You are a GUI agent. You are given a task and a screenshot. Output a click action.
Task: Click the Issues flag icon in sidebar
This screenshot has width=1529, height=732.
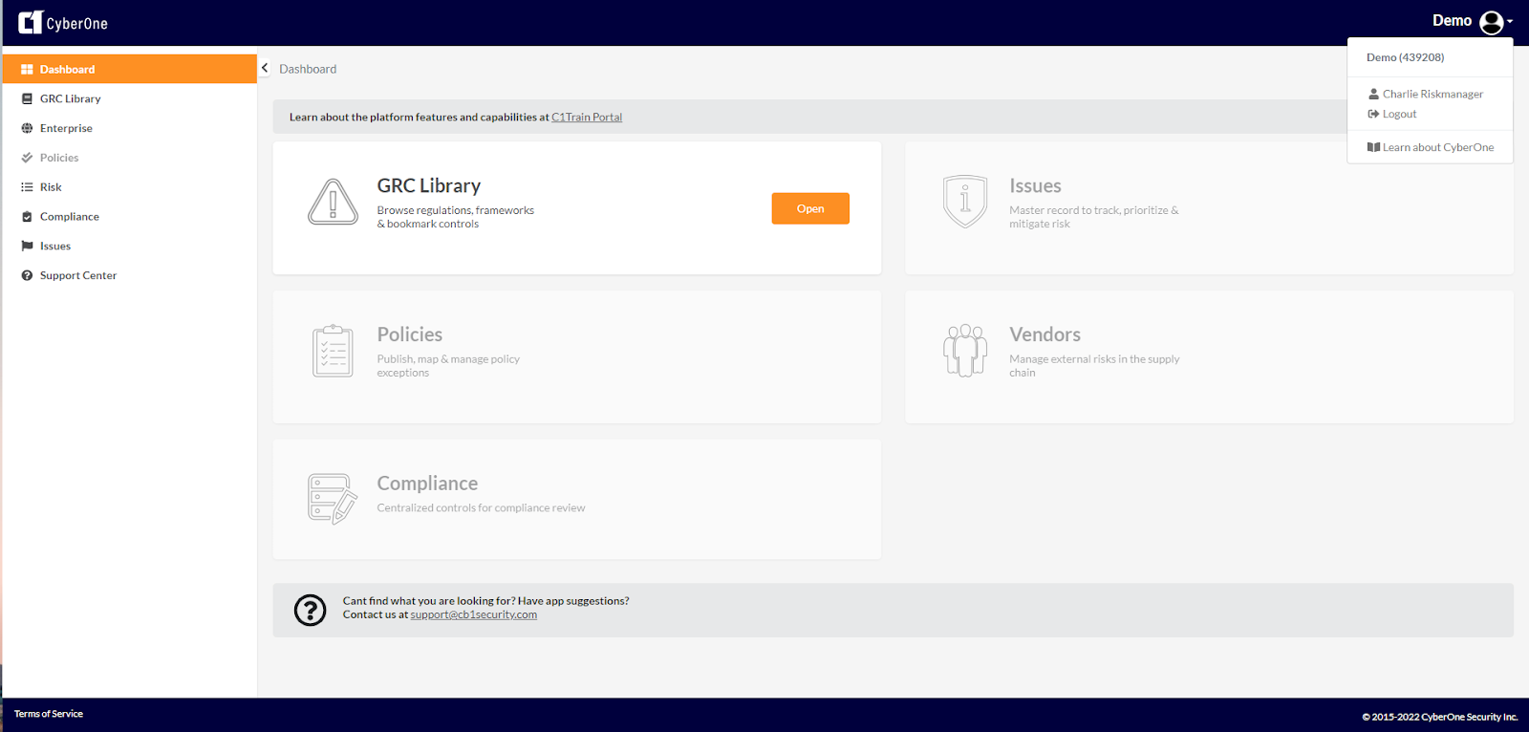(27, 247)
